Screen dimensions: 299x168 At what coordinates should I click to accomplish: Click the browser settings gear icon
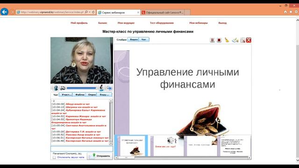pos(297,12)
